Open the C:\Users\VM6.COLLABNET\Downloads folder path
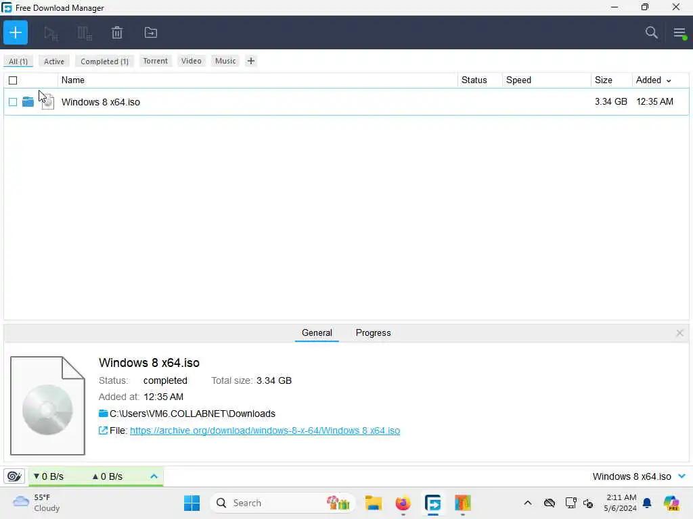This screenshot has height=519, width=693. click(x=192, y=414)
